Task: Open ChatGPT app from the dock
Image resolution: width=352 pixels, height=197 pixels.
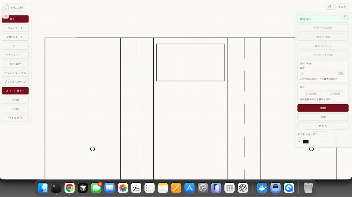Action: tap(243, 188)
